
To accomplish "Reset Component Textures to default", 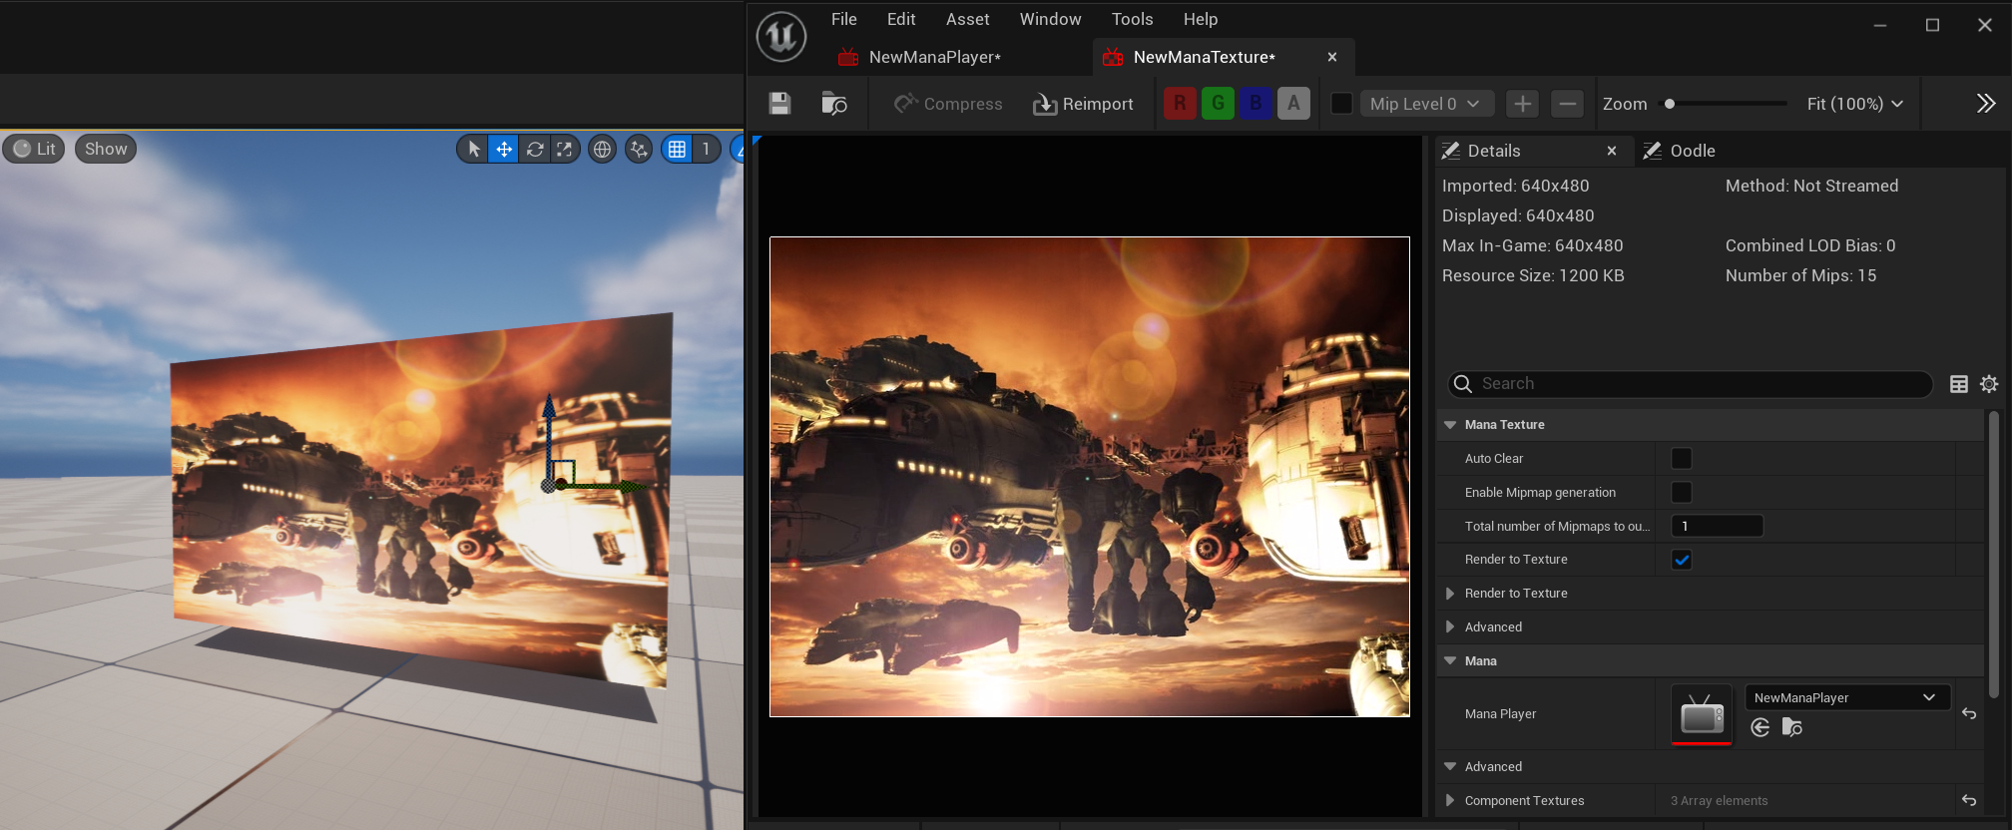I will pyautogui.click(x=1968, y=801).
